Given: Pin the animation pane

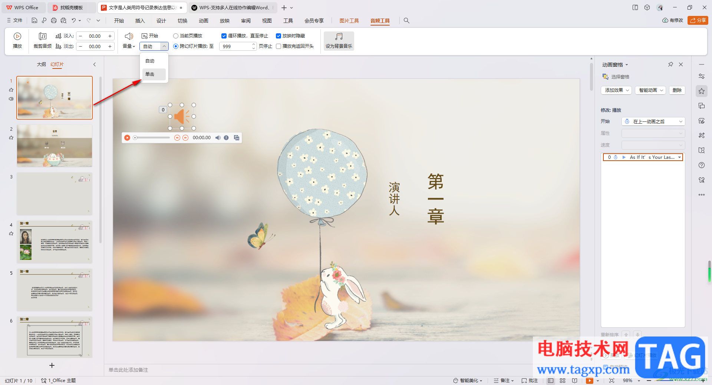Looking at the screenshot, I should pos(670,64).
